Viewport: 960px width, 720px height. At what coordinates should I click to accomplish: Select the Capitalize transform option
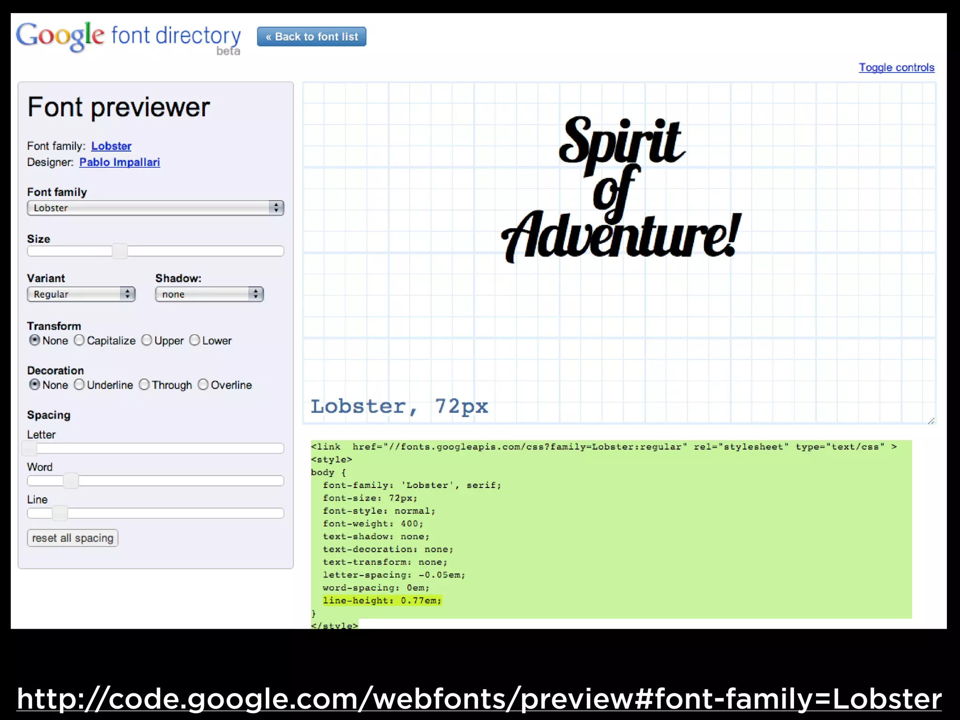[79, 340]
